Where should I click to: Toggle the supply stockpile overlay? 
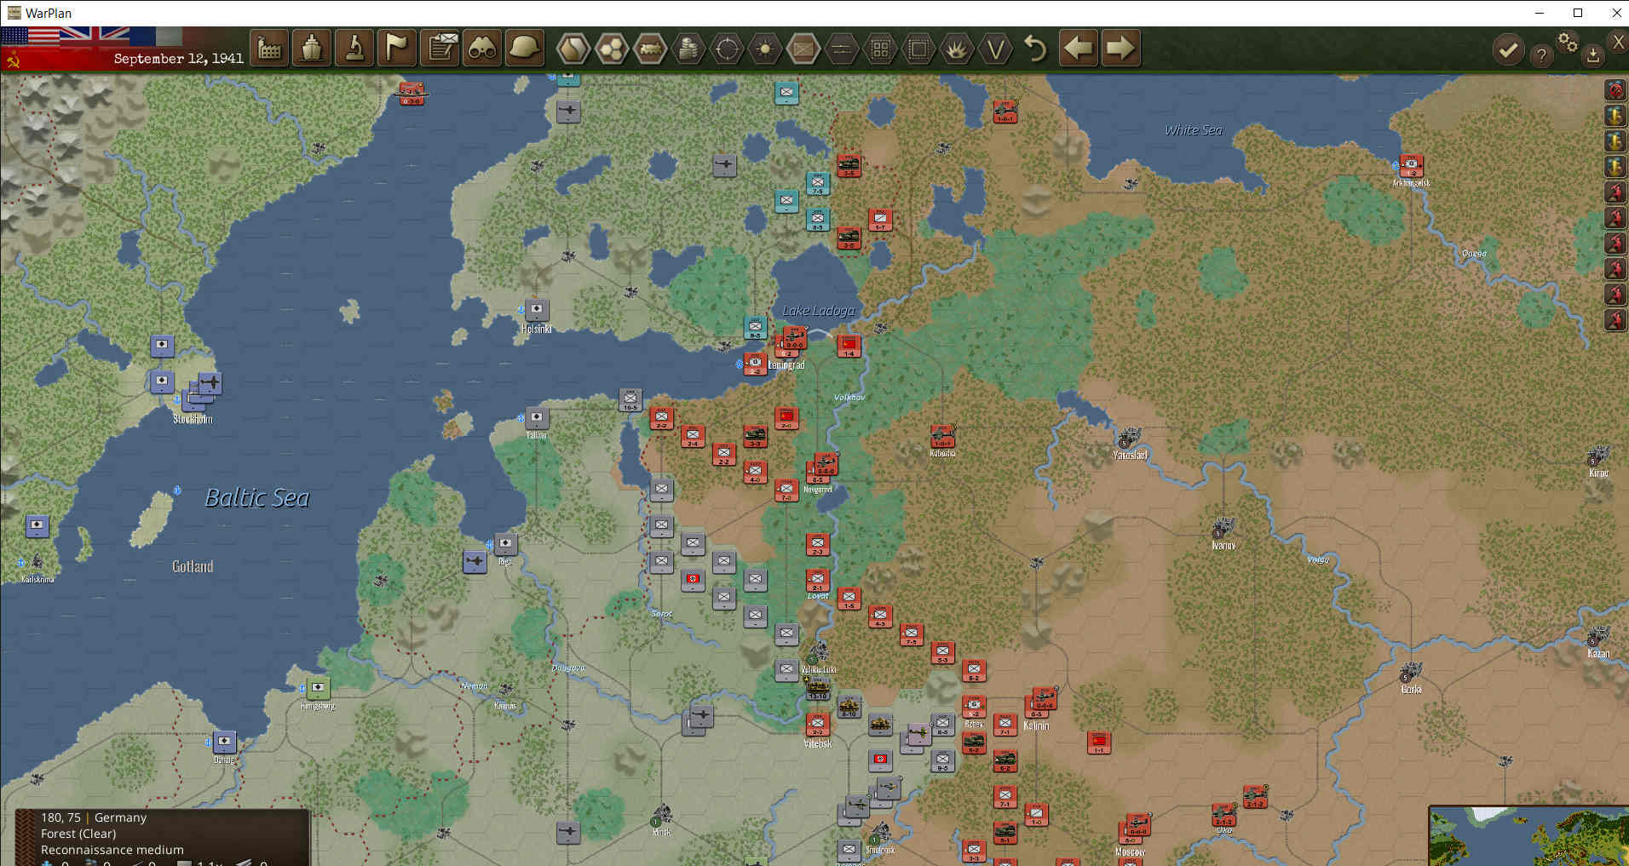pyautogui.click(x=688, y=49)
